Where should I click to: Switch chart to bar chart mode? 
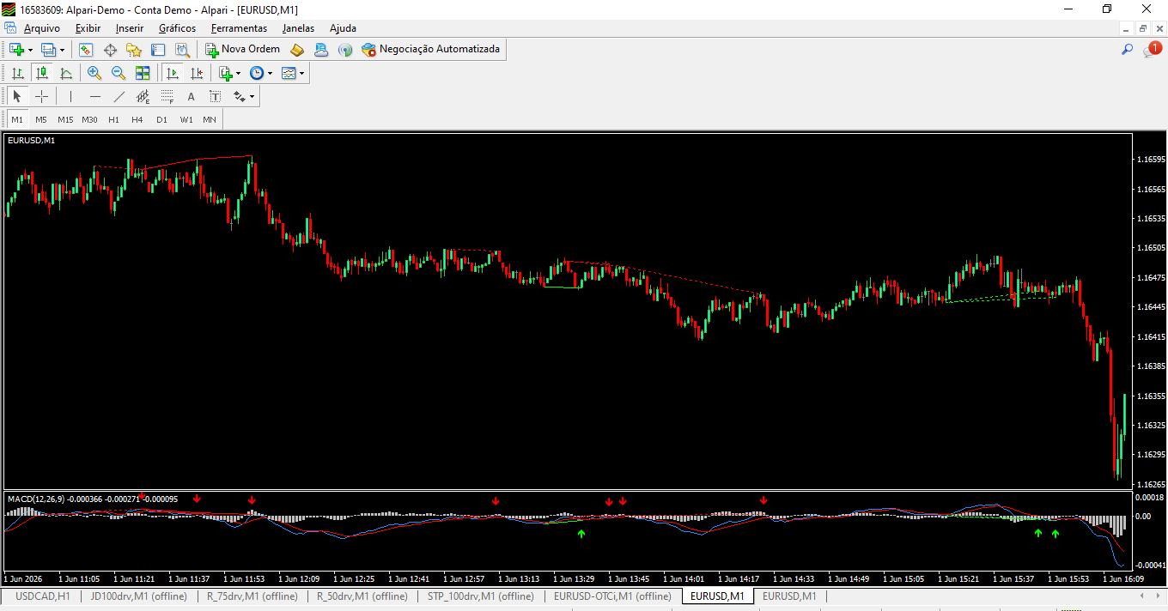(17, 73)
